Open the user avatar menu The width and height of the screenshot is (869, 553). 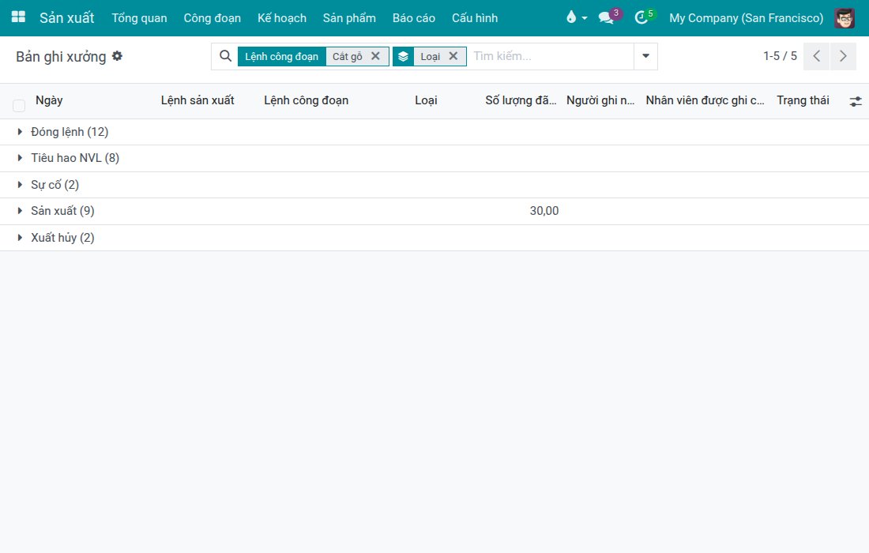[845, 17]
